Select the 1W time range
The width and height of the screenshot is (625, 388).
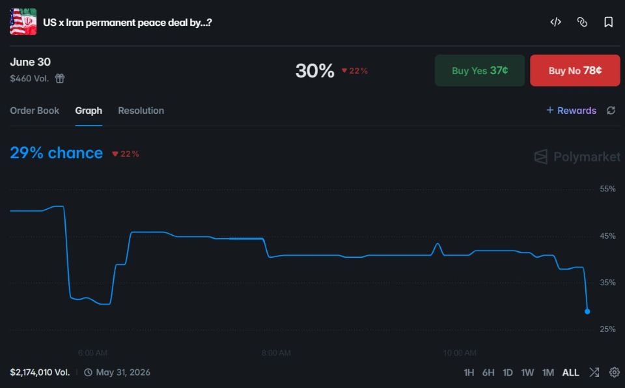(527, 372)
